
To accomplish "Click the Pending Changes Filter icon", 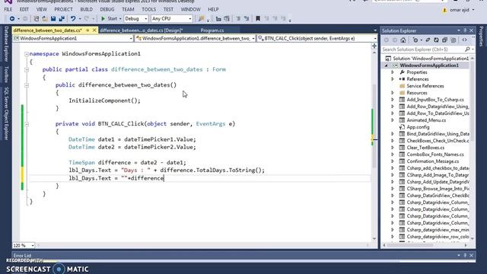I will (x=415, y=40).
